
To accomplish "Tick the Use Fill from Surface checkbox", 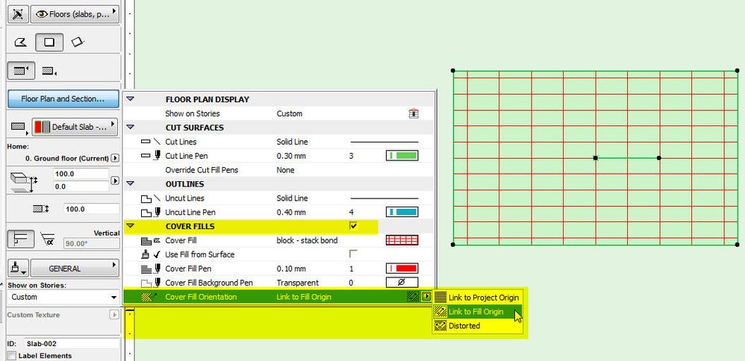I will pyautogui.click(x=352, y=254).
